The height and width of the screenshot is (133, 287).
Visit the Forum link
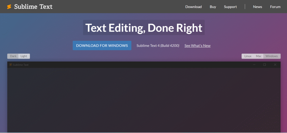pos(275,7)
